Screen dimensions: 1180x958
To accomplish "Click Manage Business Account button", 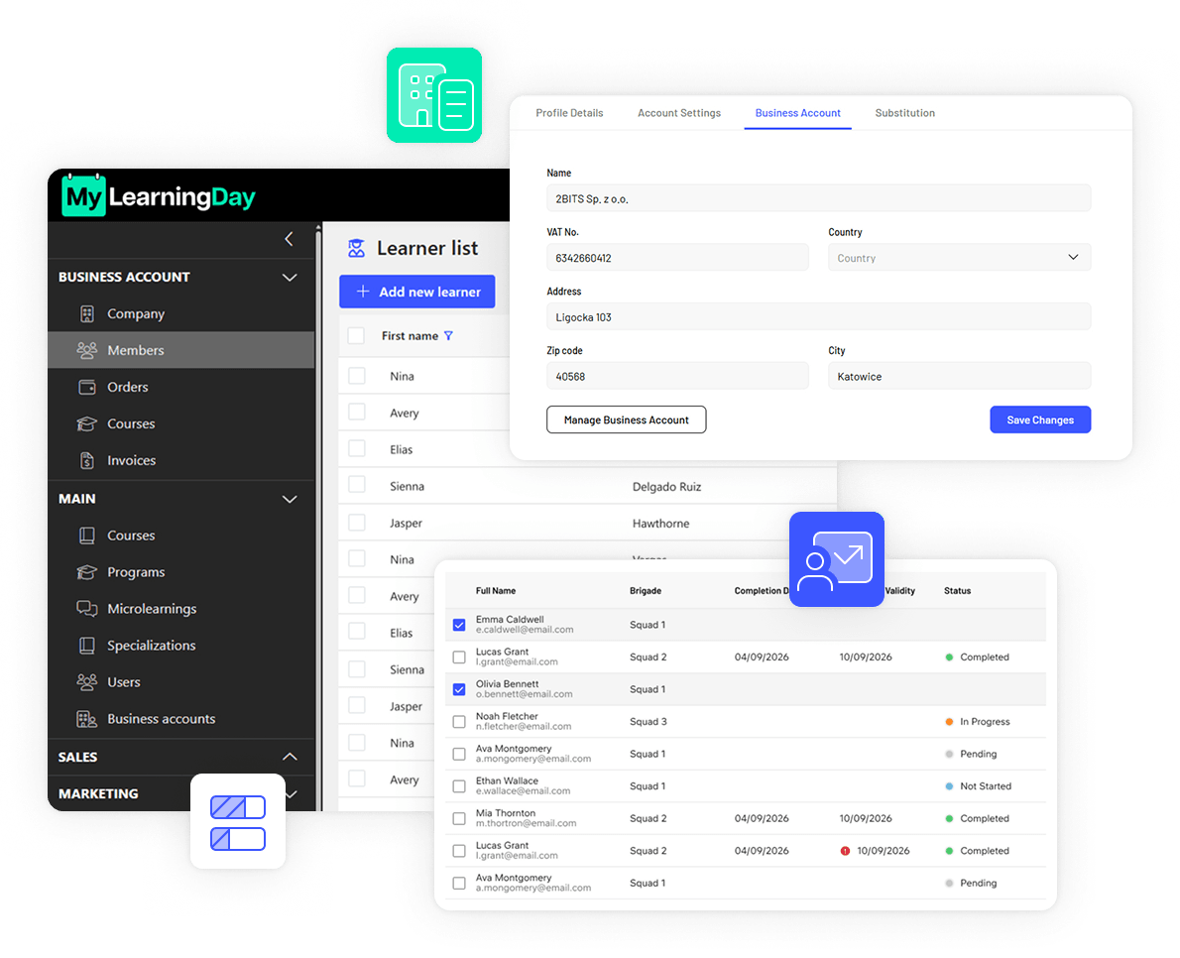I will click(x=626, y=419).
